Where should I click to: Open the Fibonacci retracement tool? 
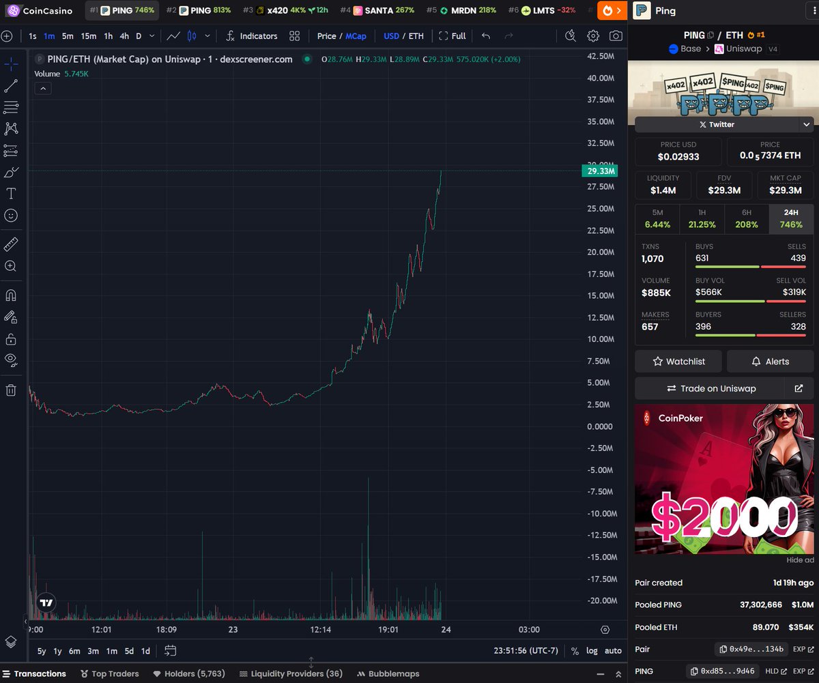click(x=11, y=107)
